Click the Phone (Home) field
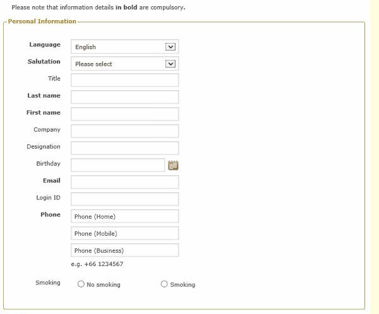The width and height of the screenshot is (379, 314). coord(124,216)
